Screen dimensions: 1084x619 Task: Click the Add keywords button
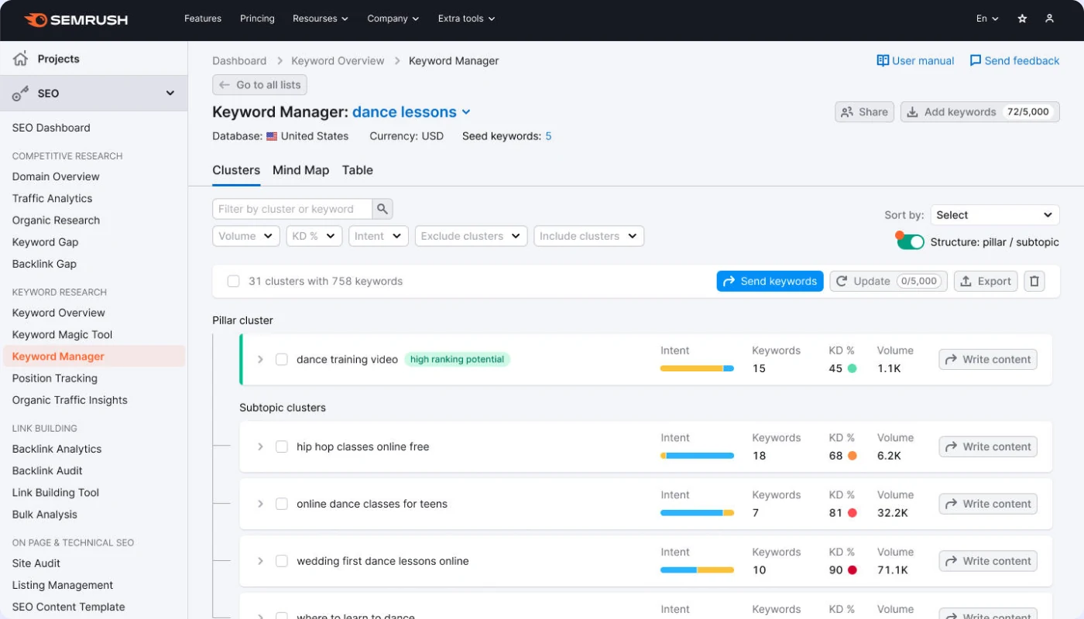(x=980, y=112)
